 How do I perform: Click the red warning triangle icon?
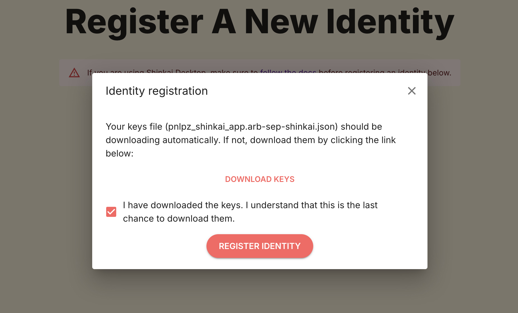pos(74,73)
